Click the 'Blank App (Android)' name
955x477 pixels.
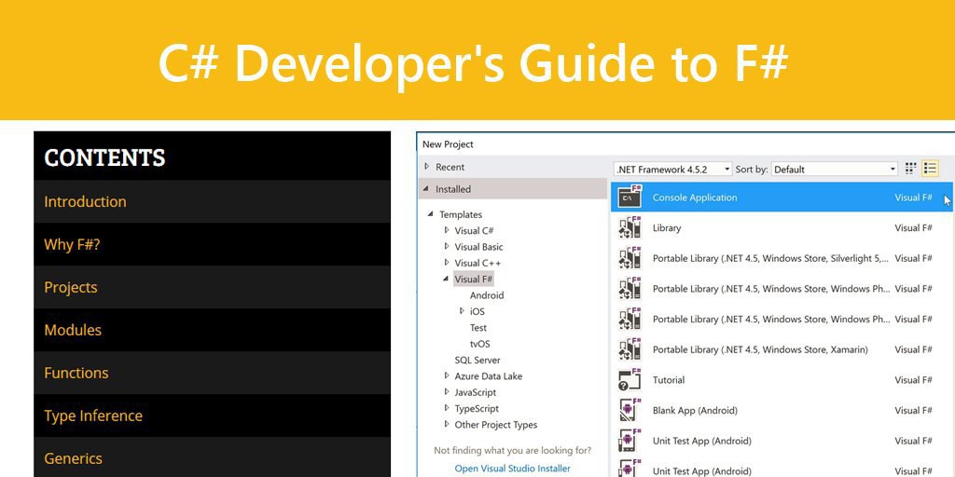pos(695,410)
